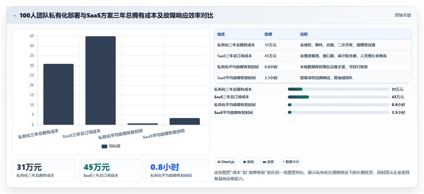Click the 私有化平均故障恢复时间 bar in chart
This screenshot has width=424, height=194.
(x=142, y=124)
